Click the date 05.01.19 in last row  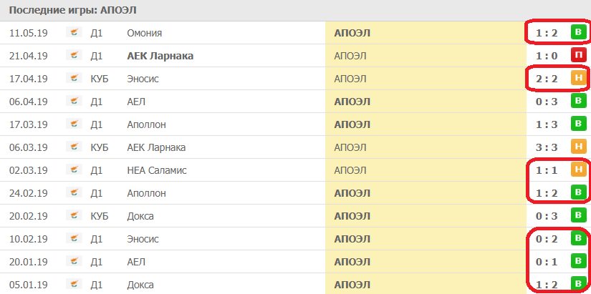point(29,285)
